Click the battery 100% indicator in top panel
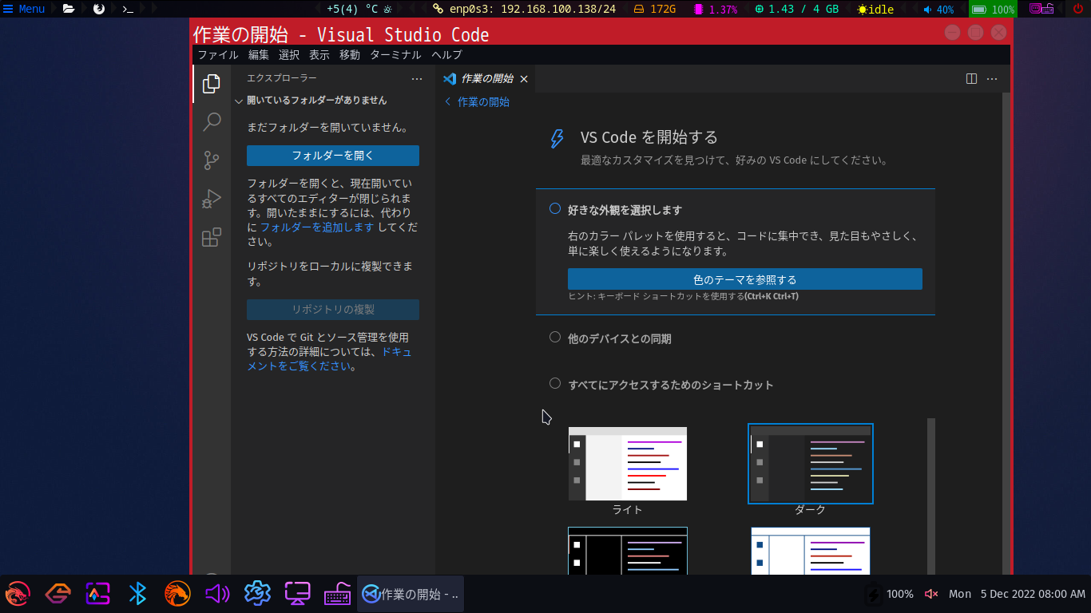Image resolution: width=1091 pixels, height=613 pixels. coord(993,10)
